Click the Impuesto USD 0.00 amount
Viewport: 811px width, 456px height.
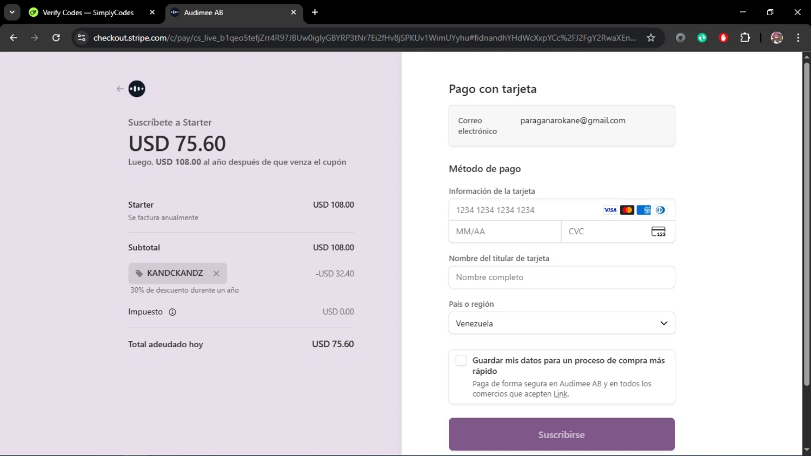(338, 312)
